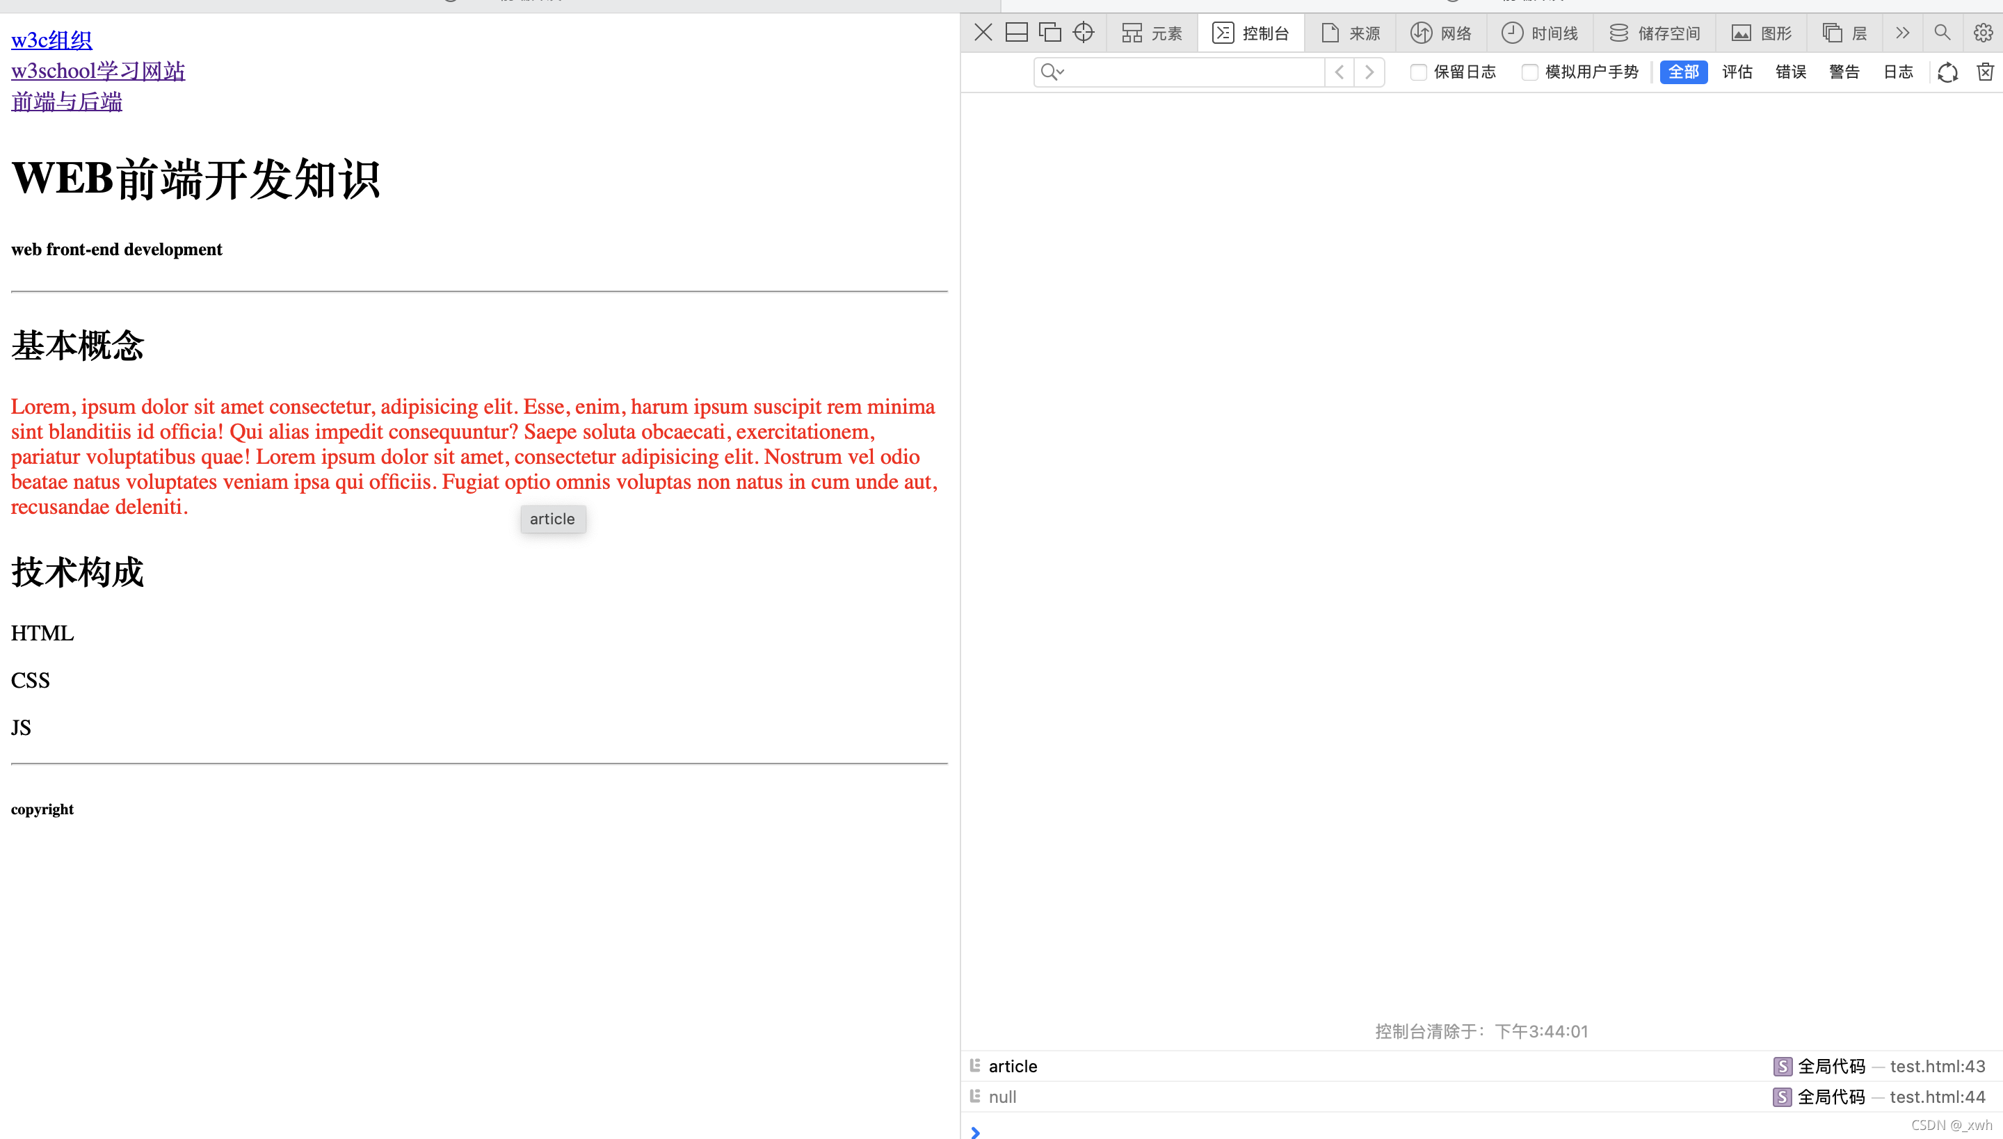
Task: Click the log icon beside 'article' entry
Action: point(975,1065)
